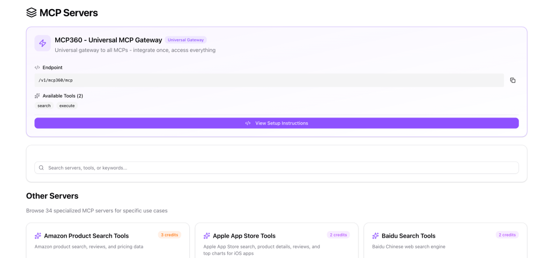Select the "search" tool tag
The image size is (549, 258).
[x=44, y=106]
